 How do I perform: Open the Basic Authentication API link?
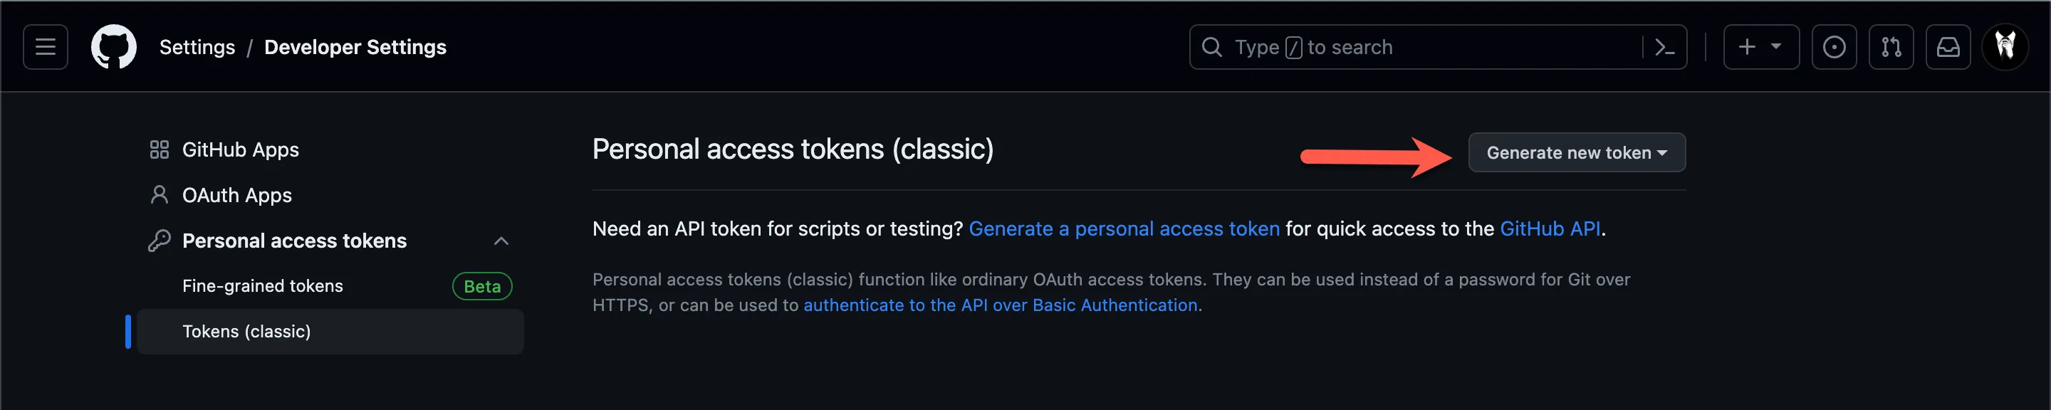[1000, 305]
